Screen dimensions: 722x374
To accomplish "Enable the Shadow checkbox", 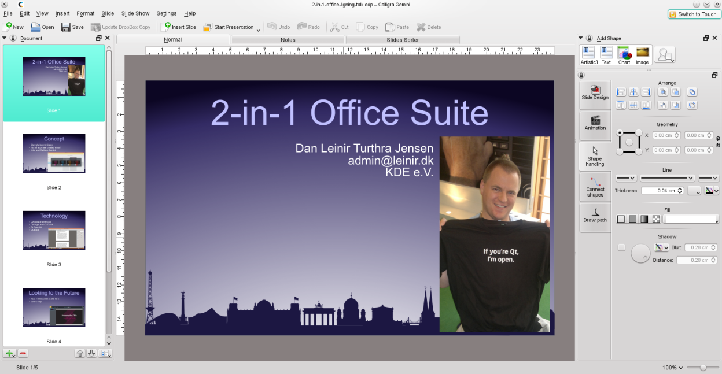I will click(621, 247).
